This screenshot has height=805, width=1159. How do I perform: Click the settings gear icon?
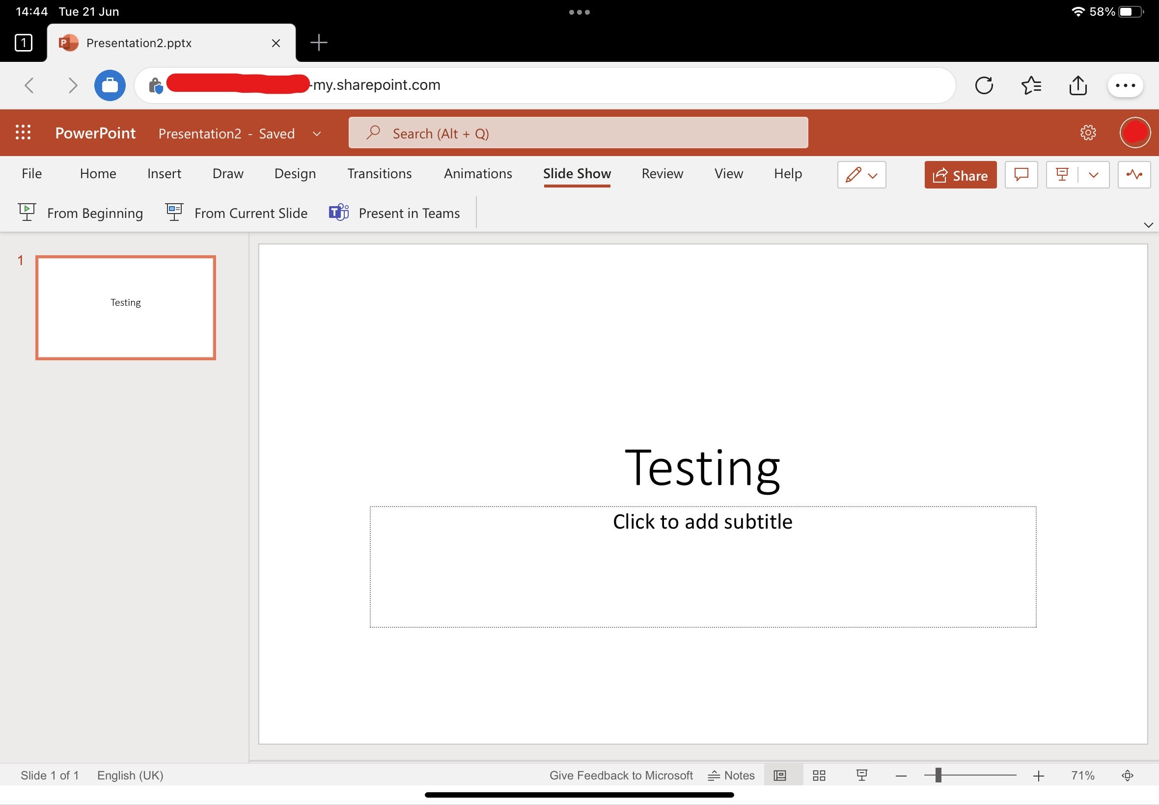1088,133
